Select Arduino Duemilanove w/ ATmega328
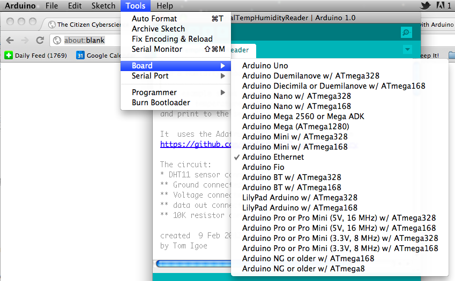The height and width of the screenshot is (281, 455). 340,76
